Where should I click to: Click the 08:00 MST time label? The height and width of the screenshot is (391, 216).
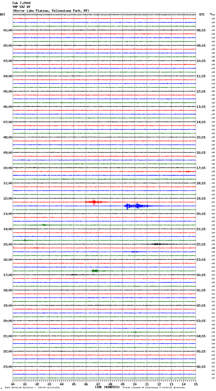pyautogui.click(x=8, y=137)
